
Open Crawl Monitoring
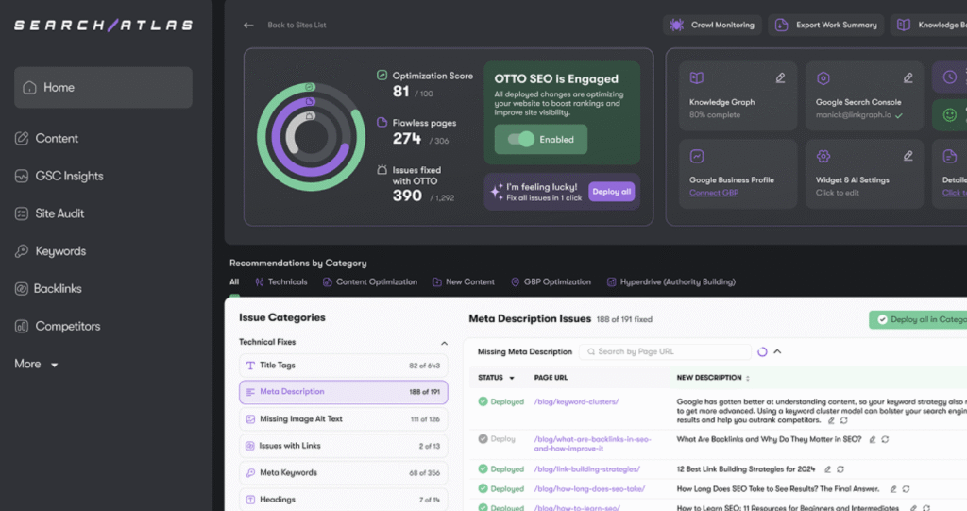pos(712,26)
